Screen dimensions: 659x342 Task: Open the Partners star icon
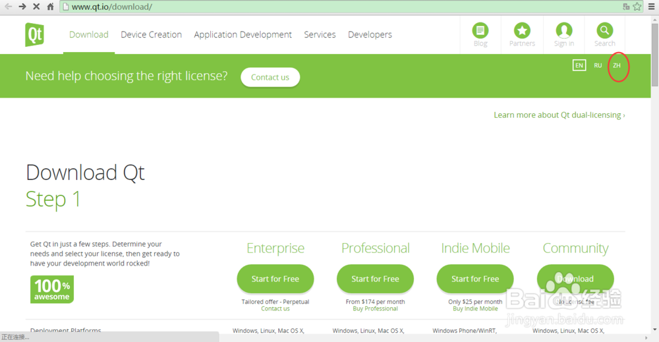pos(522,30)
